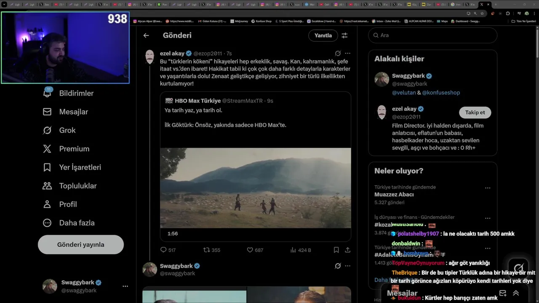Open the @velutan mention link
The image size is (539, 303).
pos(404,93)
